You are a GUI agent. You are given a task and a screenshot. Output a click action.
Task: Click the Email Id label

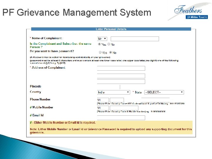(38, 115)
